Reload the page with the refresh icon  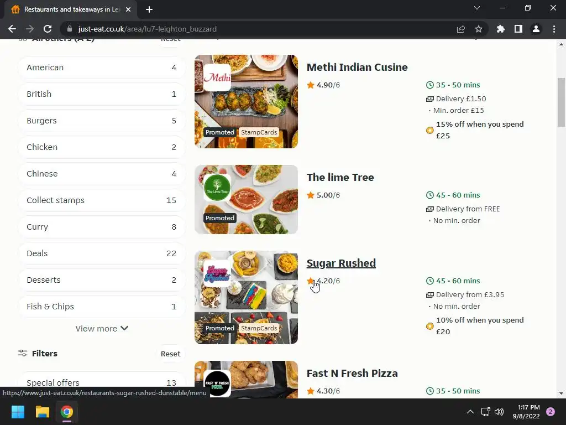[x=48, y=29]
